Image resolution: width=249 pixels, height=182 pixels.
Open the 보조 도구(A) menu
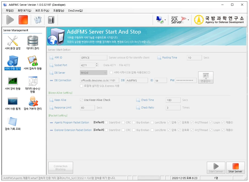point(42,10)
